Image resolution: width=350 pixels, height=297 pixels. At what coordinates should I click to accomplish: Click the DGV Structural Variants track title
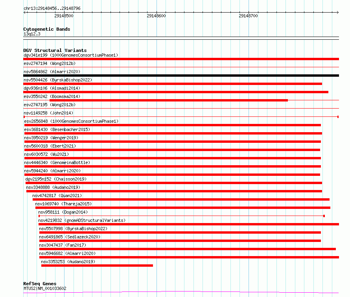55,50
